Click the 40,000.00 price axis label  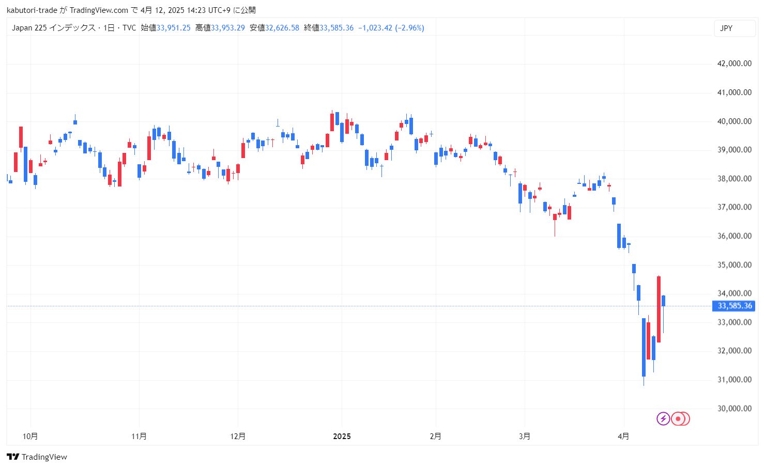click(x=735, y=121)
